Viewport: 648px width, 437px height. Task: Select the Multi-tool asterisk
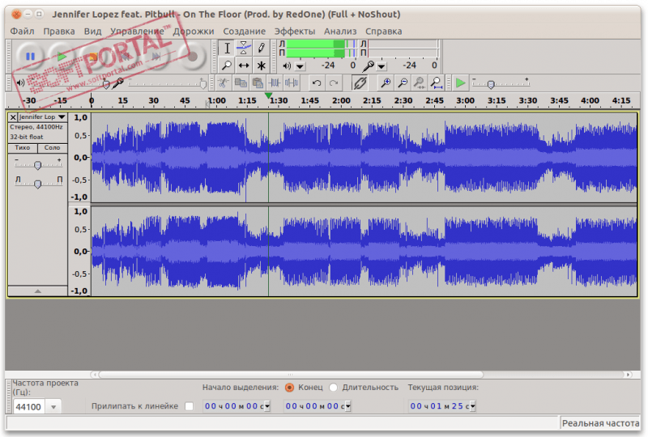coord(261,65)
